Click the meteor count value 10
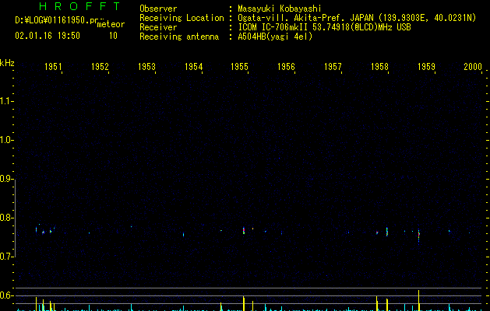The width and height of the screenshot is (490, 311). tap(113, 36)
